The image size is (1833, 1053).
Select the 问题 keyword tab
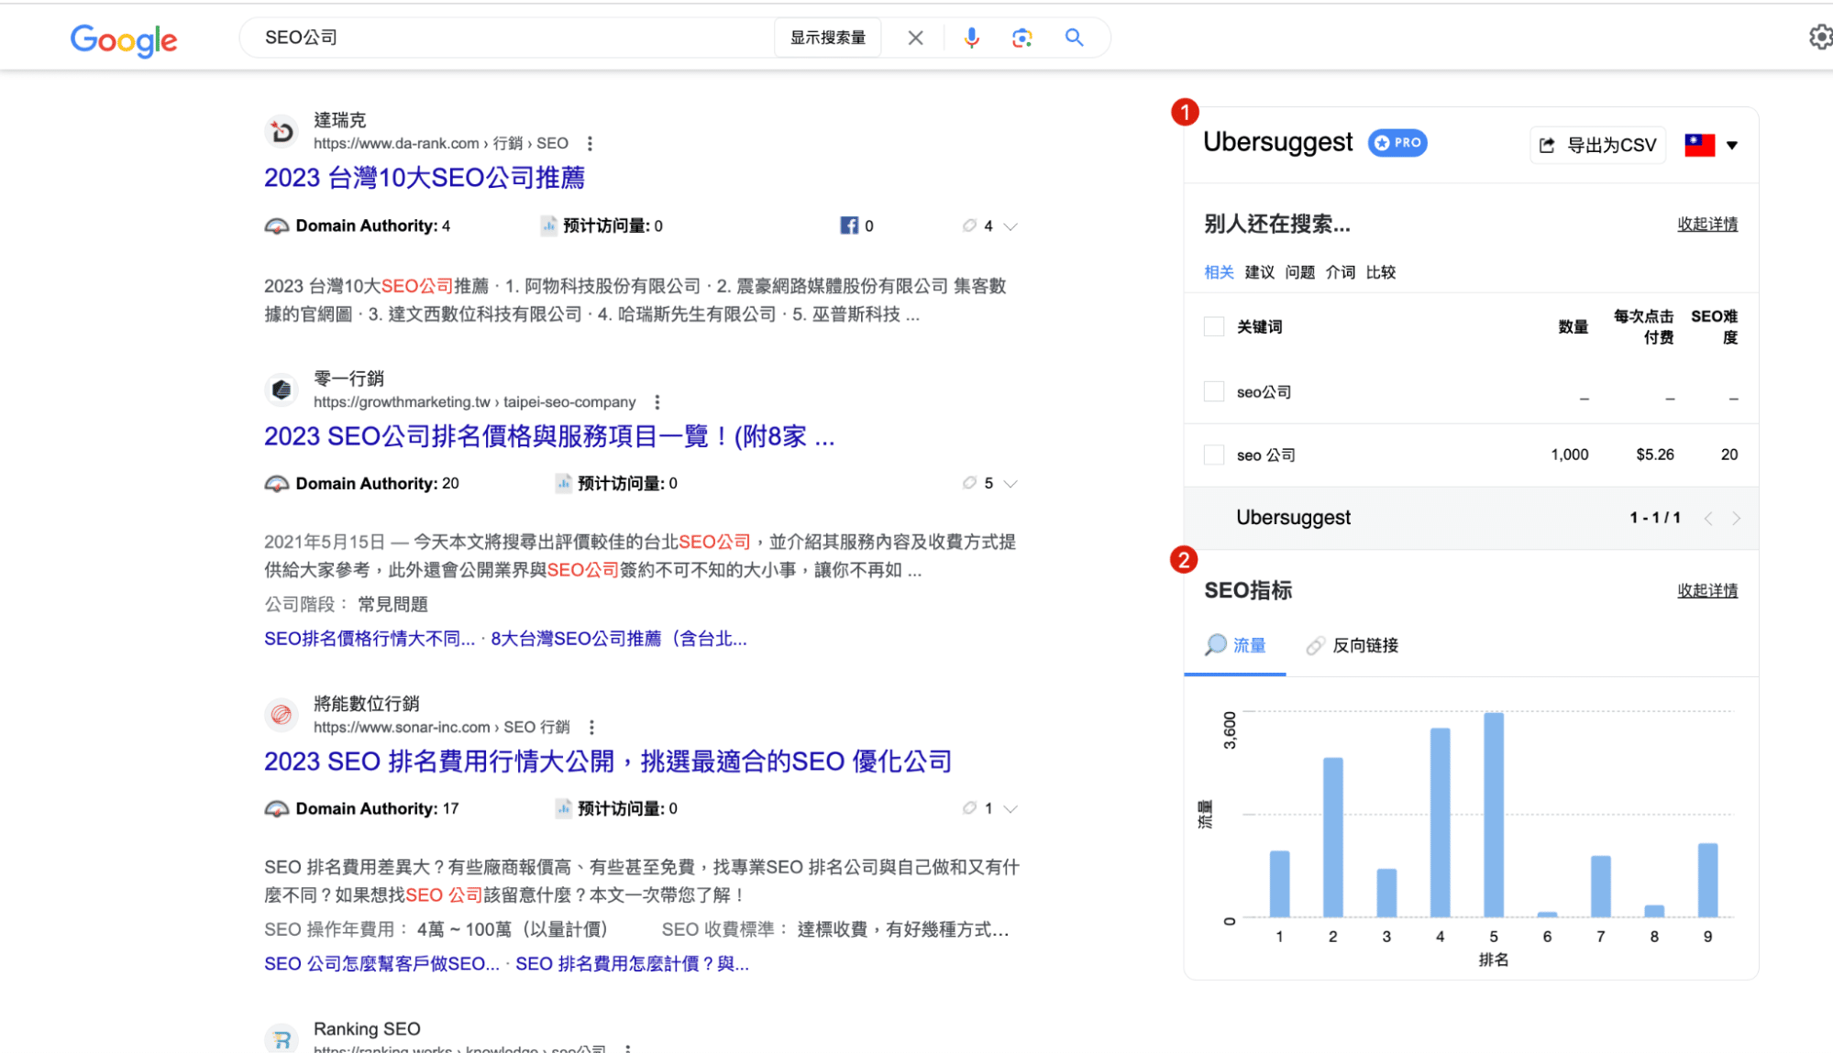pos(1299,272)
